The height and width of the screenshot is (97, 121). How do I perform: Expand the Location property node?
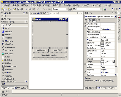point(85,64)
